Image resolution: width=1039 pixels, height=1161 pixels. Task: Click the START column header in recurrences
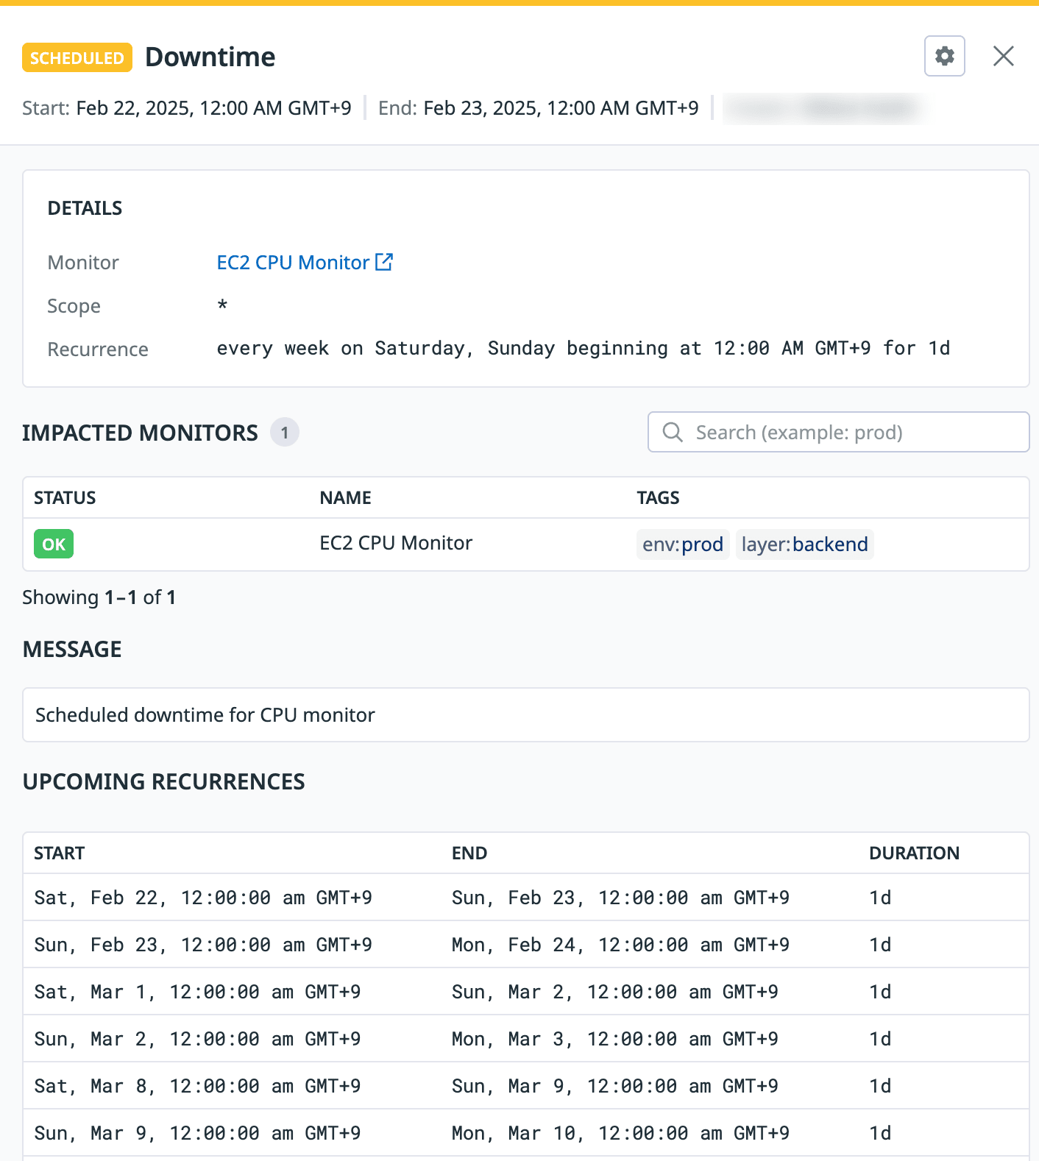point(60,853)
